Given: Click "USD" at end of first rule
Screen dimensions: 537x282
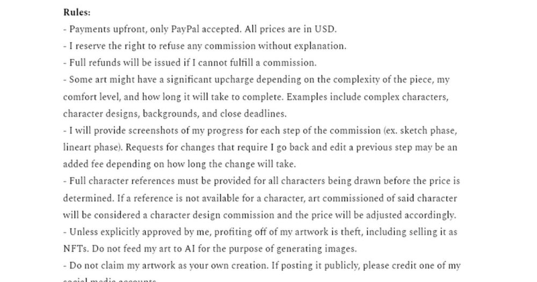Looking at the screenshot, I should pyautogui.click(x=325, y=29).
